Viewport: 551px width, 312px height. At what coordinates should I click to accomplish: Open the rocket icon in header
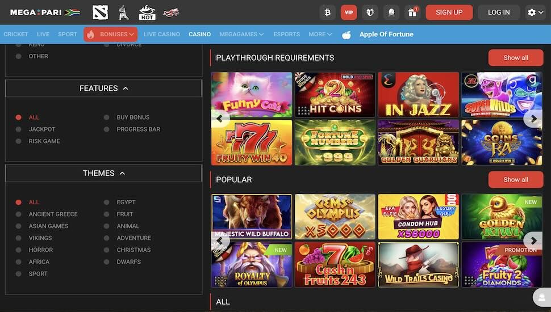391,12
